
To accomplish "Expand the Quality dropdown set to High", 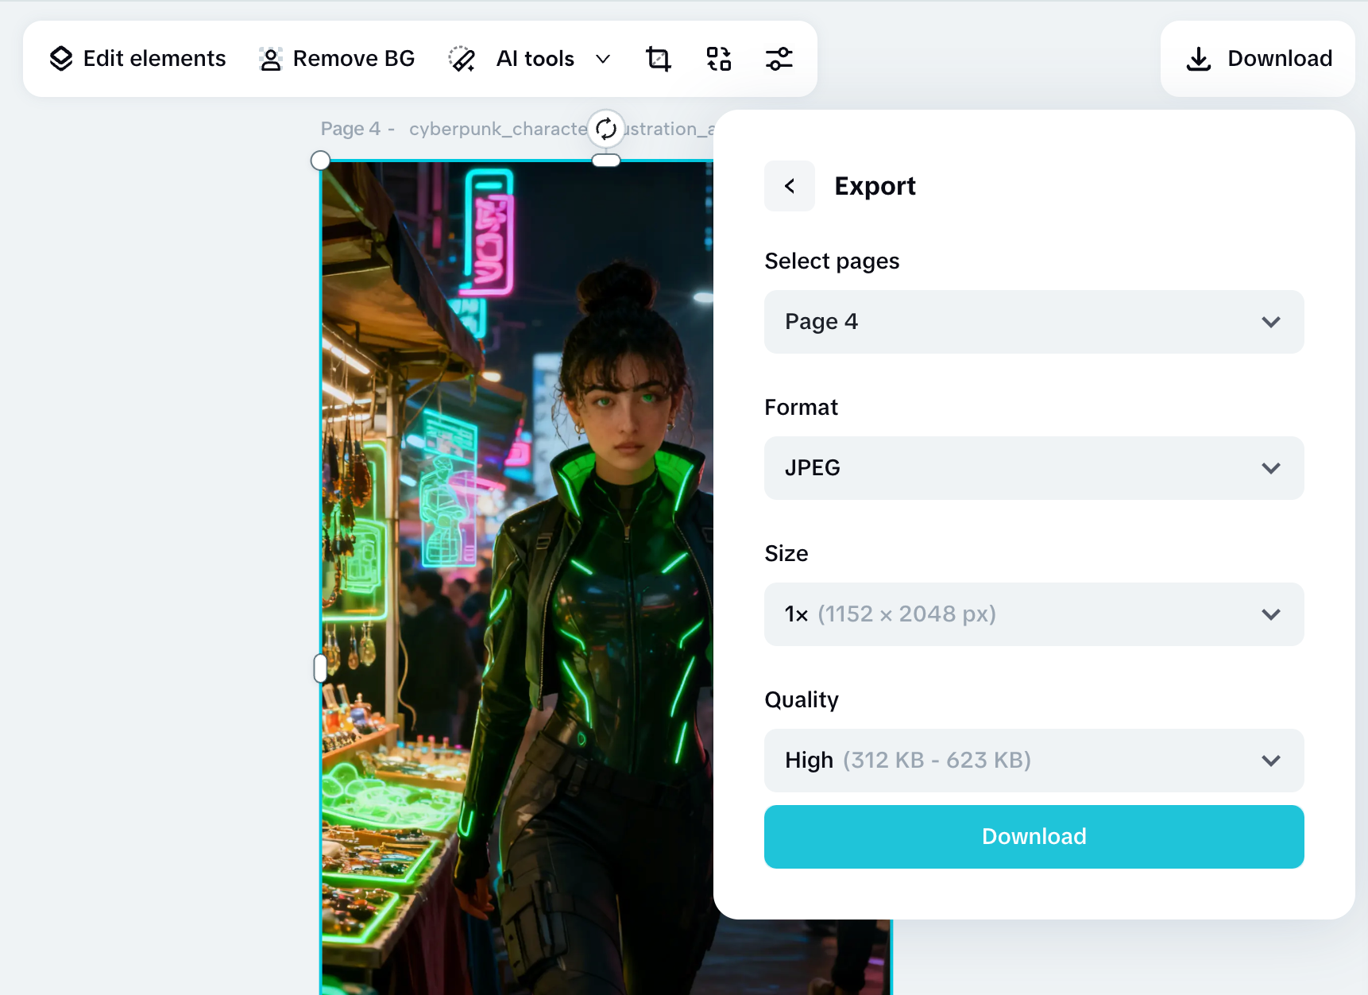I will [1034, 761].
